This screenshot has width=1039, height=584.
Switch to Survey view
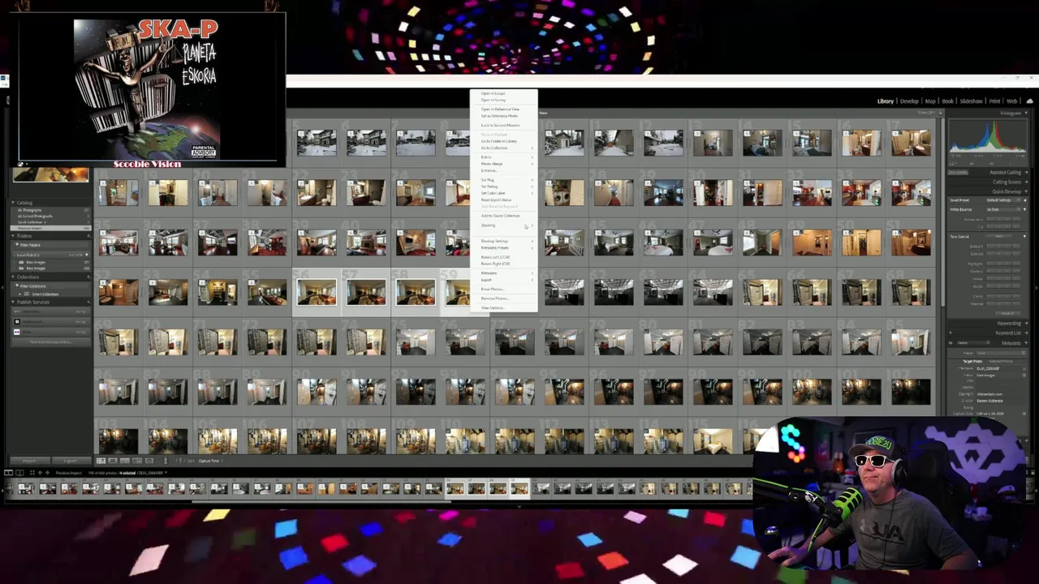click(x=137, y=461)
